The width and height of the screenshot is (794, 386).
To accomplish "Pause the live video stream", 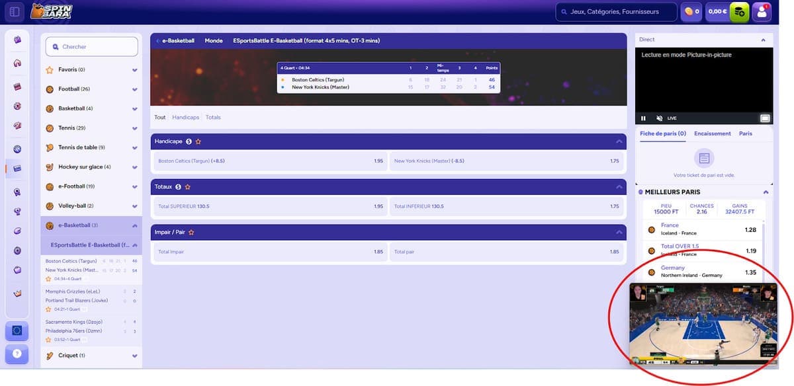I will (643, 118).
